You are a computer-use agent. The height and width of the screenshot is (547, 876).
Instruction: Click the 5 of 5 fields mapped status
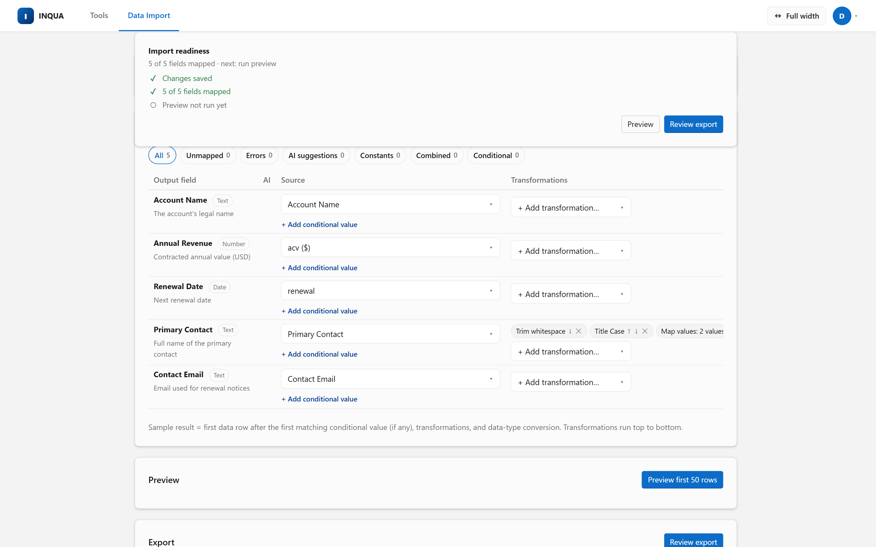196,91
